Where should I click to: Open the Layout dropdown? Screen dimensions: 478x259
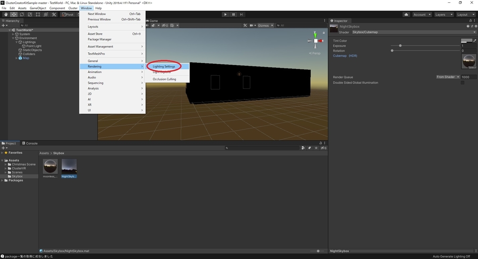coord(465,14)
